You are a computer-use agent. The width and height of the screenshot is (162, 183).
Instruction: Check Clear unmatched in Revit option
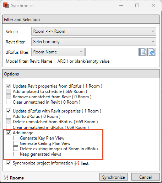(9, 102)
